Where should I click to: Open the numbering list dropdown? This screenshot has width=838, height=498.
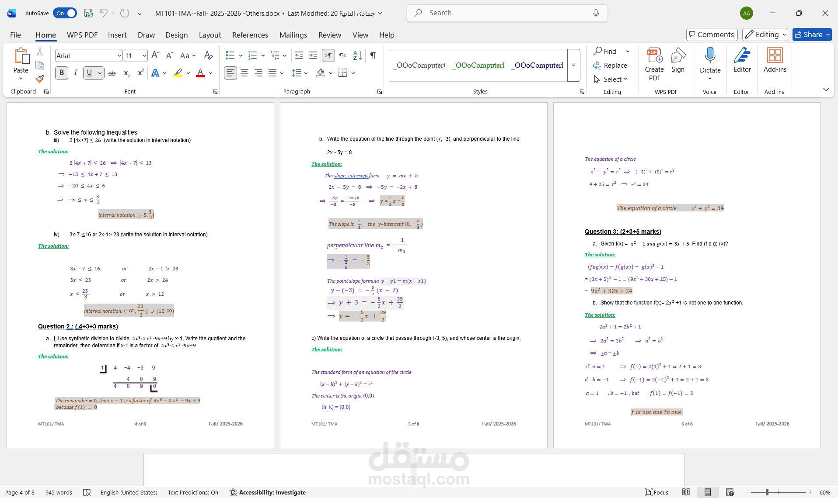click(x=263, y=55)
